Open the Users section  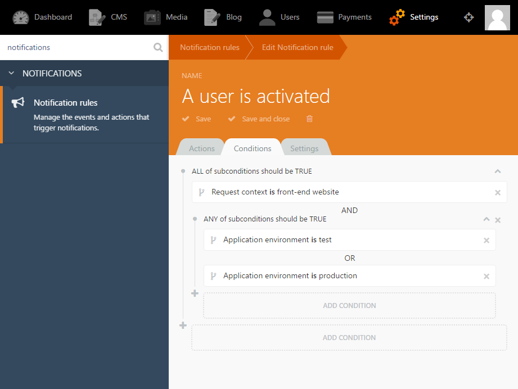(x=279, y=17)
